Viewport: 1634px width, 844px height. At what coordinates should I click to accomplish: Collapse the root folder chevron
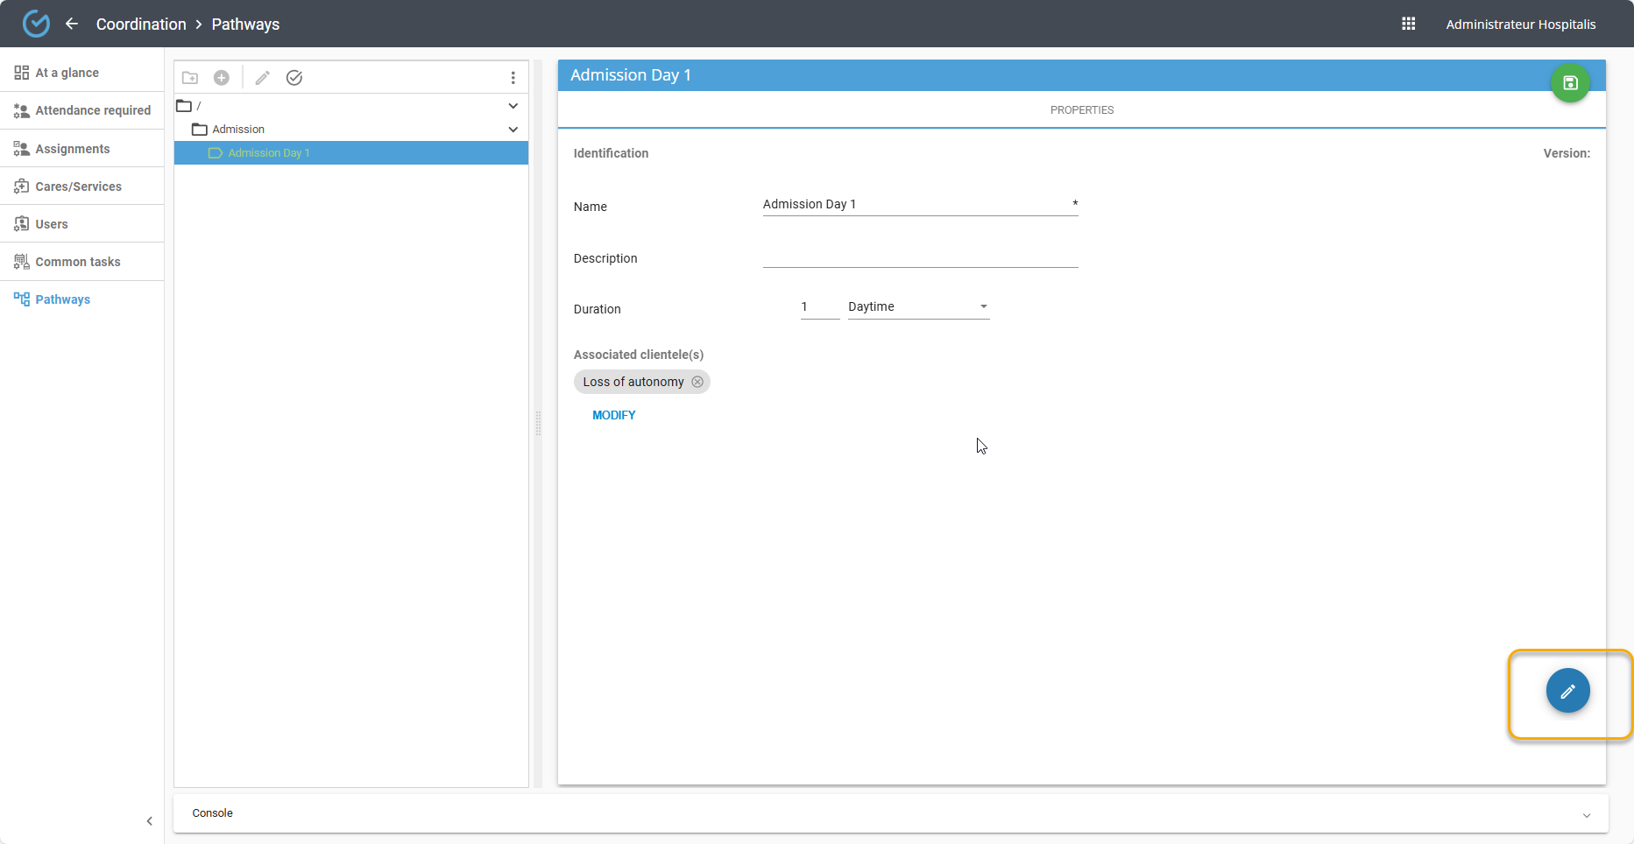coord(513,106)
